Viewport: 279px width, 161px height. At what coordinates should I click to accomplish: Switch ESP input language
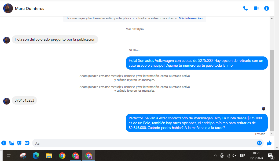coord(243,156)
